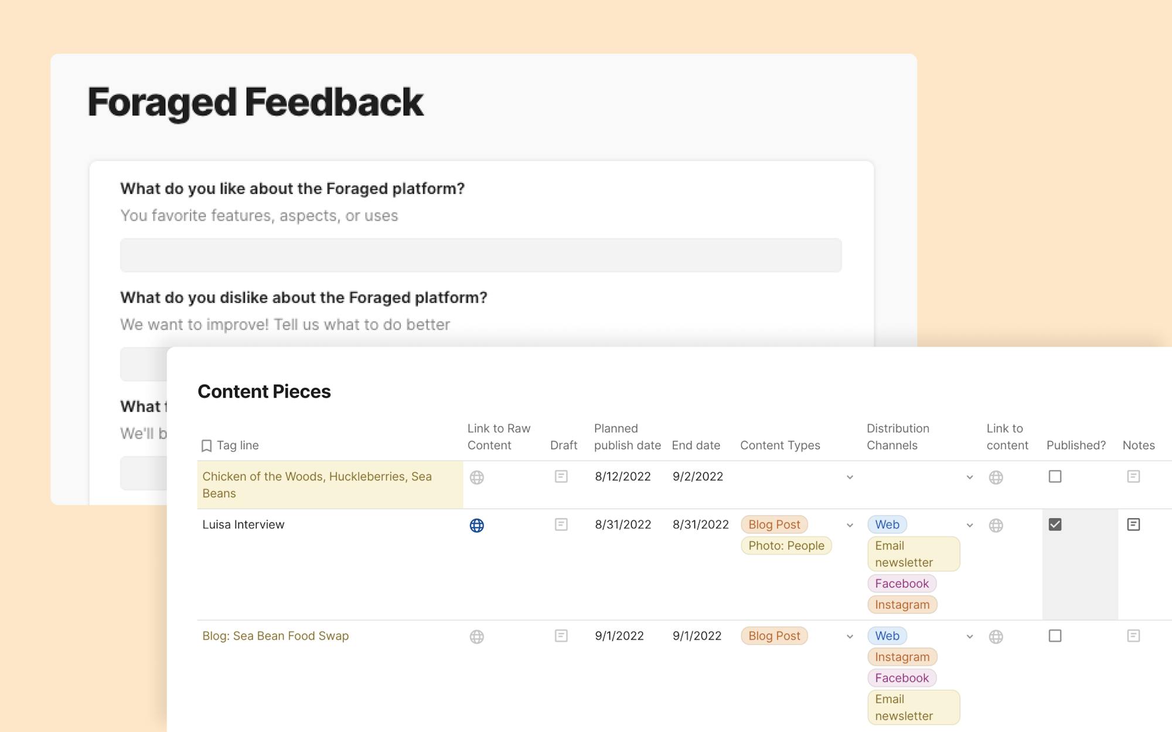The width and height of the screenshot is (1172, 732).
Task: Check Published box for Sea Bean Food Swap
Action: [1055, 636]
